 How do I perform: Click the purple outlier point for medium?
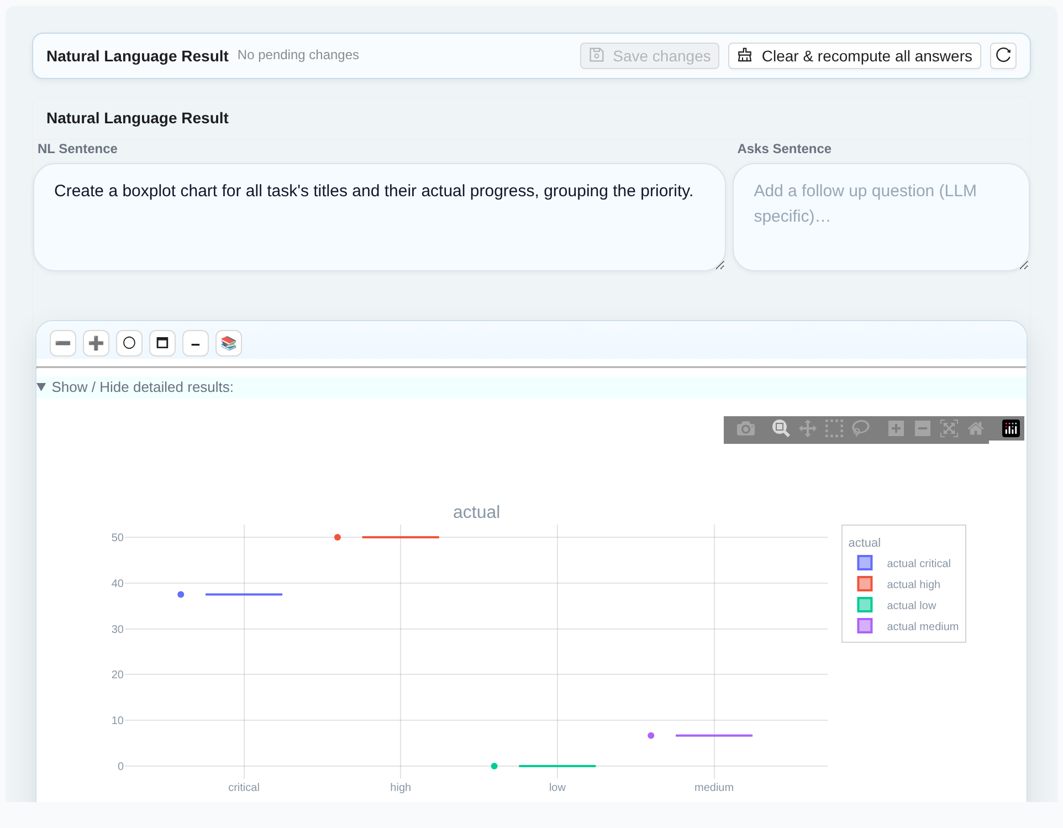point(651,736)
